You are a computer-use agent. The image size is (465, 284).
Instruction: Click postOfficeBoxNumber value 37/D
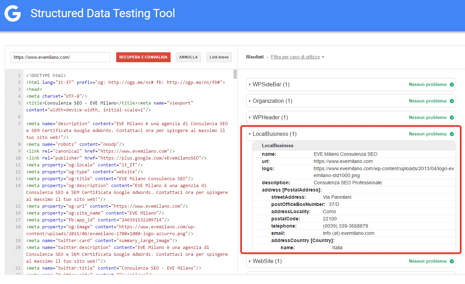pos(334,205)
